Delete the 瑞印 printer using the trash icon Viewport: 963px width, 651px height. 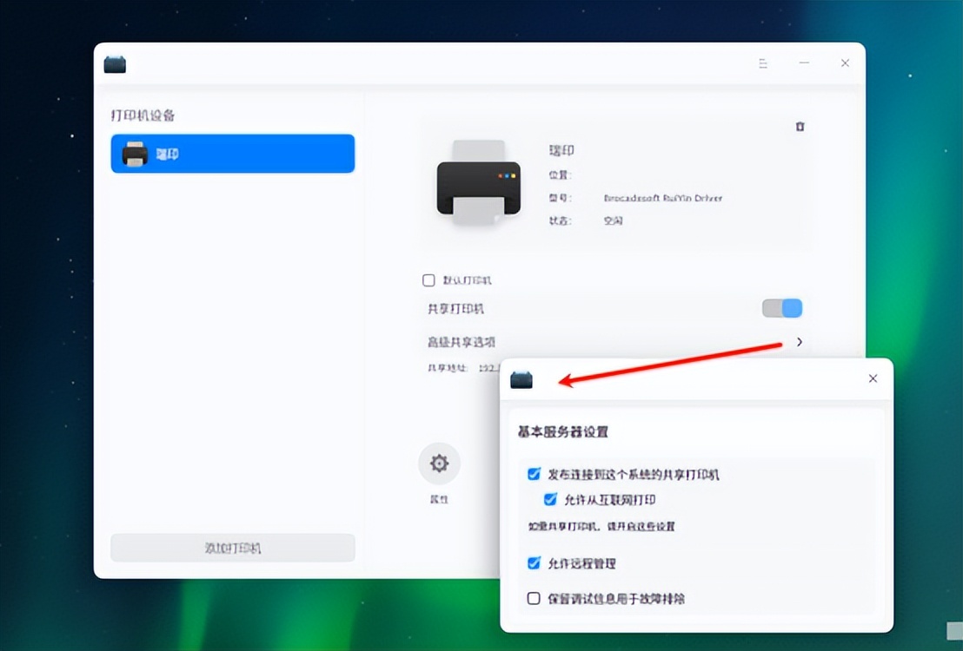point(800,126)
